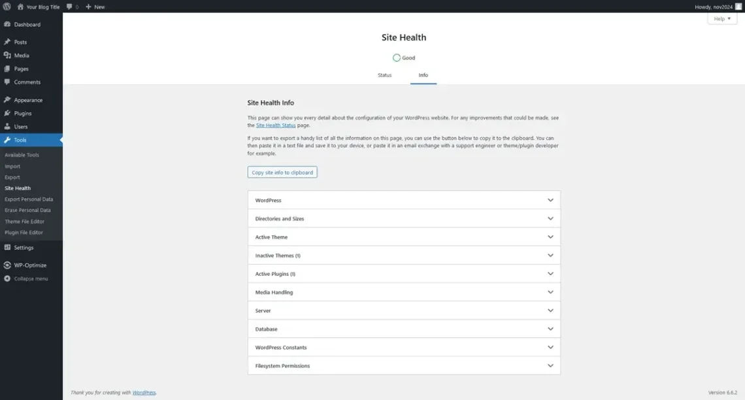The image size is (745, 400).
Task: Click the Good health progress circle
Action: tap(396, 58)
